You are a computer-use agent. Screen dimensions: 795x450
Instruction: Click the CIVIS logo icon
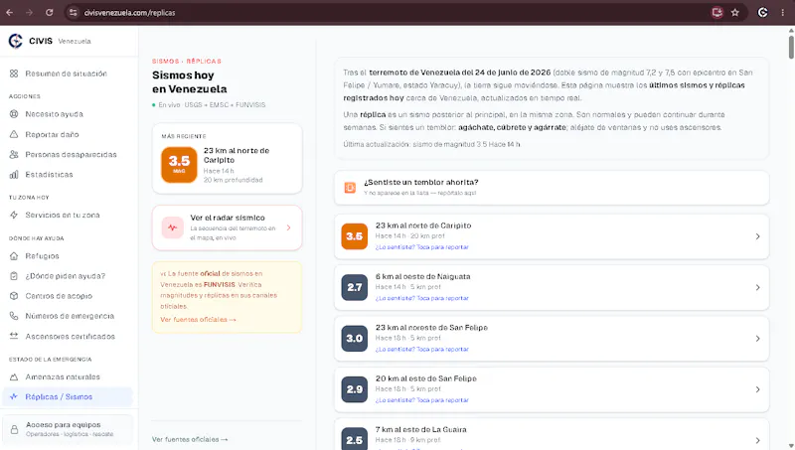pos(16,41)
